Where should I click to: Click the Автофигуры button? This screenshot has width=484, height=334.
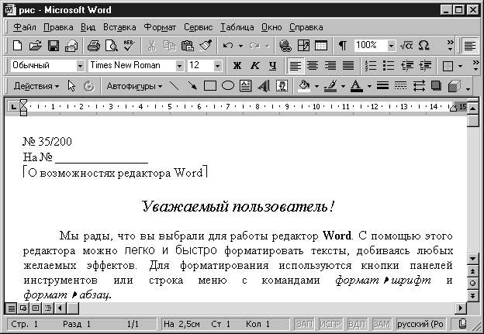point(133,86)
